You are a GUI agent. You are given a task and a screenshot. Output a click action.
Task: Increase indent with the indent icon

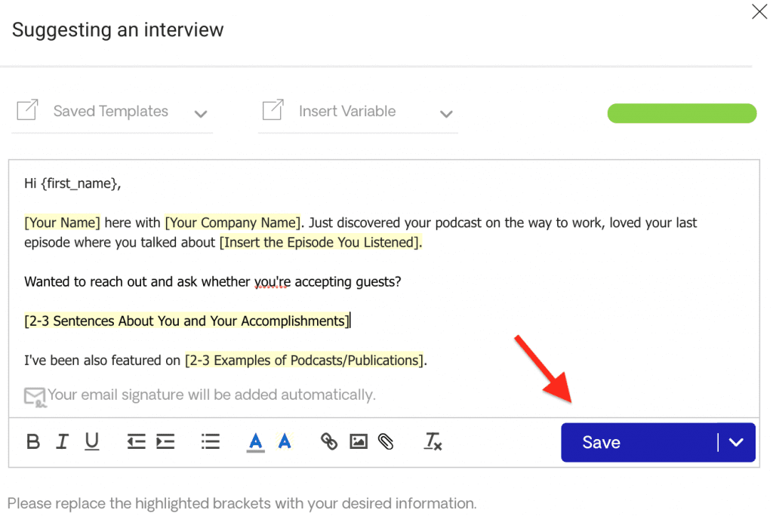pyautogui.click(x=165, y=441)
